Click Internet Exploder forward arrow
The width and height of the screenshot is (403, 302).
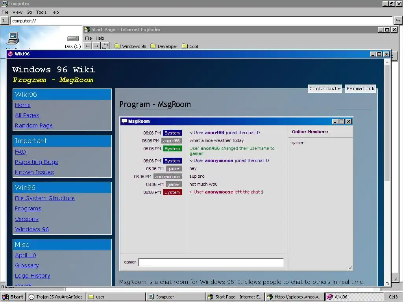click(x=96, y=46)
